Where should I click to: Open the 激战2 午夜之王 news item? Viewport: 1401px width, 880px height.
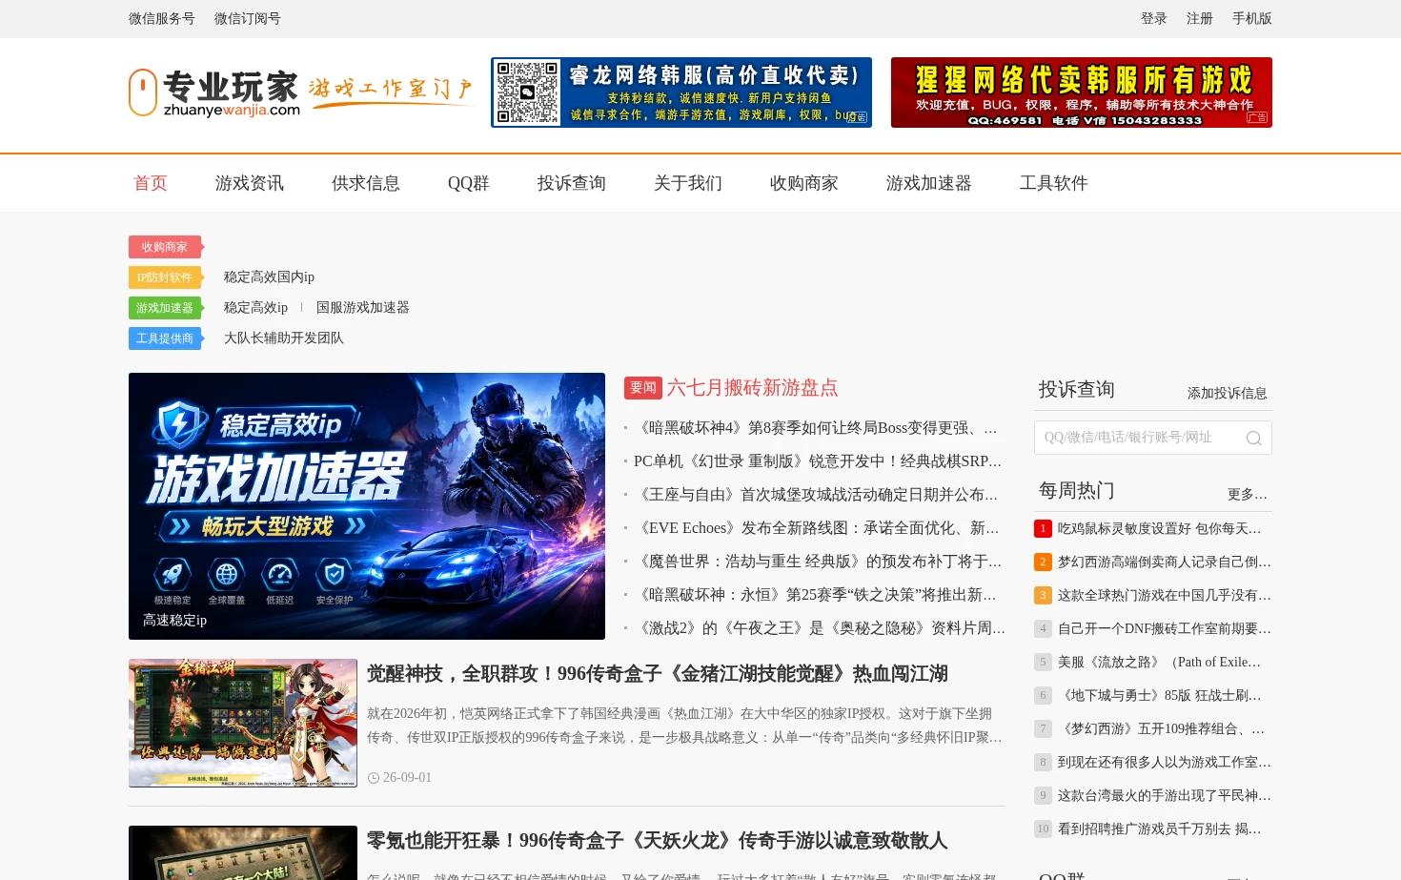[x=820, y=628]
